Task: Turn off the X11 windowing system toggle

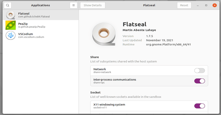Action: (x=200, y=106)
